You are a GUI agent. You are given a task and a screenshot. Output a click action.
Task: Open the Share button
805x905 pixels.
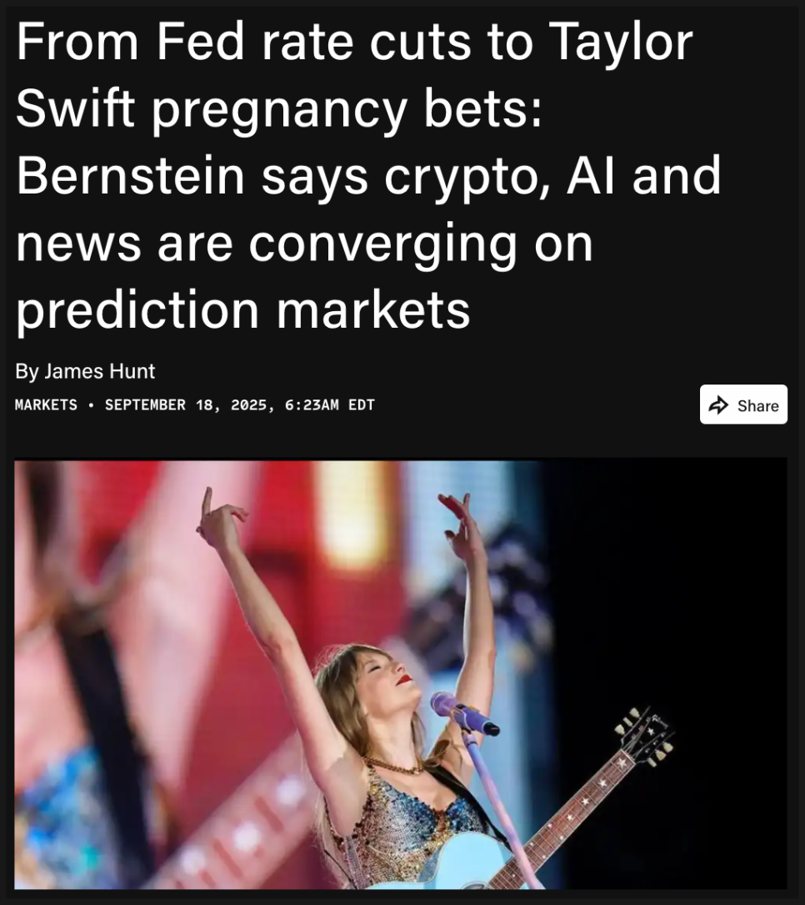tap(743, 405)
